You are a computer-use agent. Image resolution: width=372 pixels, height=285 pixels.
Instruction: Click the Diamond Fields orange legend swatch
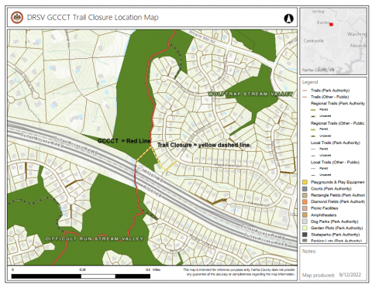pos(305,201)
